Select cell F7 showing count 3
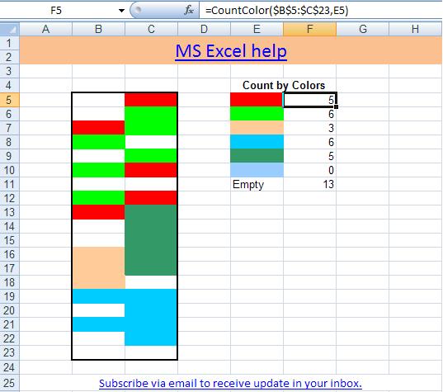443x392 pixels. pyautogui.click(x=309, y=128)
